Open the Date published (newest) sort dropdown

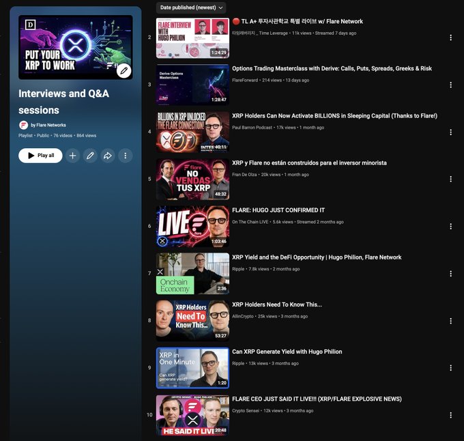(x=191, y=8)
